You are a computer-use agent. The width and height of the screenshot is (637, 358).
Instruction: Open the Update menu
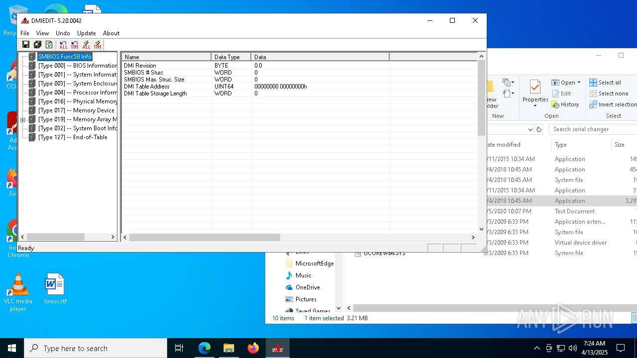[x=87, y=33]
